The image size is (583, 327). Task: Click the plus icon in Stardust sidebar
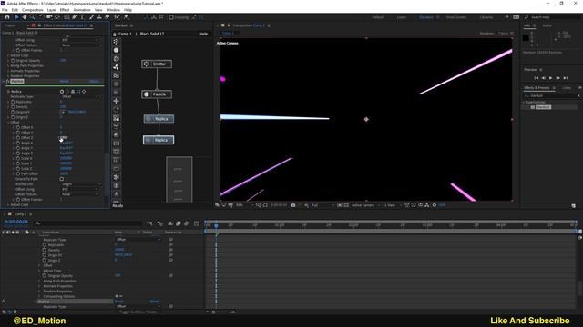click(x=117, y=101)
